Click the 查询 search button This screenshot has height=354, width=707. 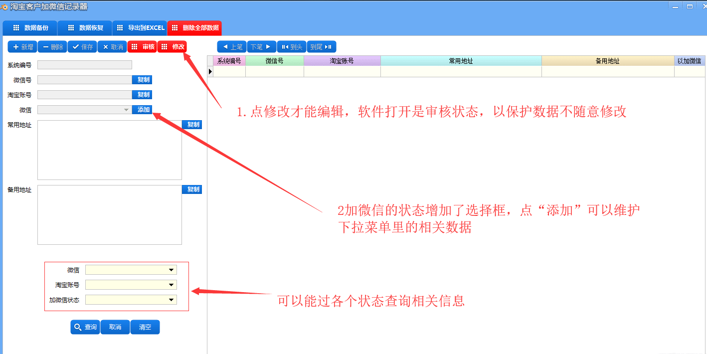pos(85,327)
